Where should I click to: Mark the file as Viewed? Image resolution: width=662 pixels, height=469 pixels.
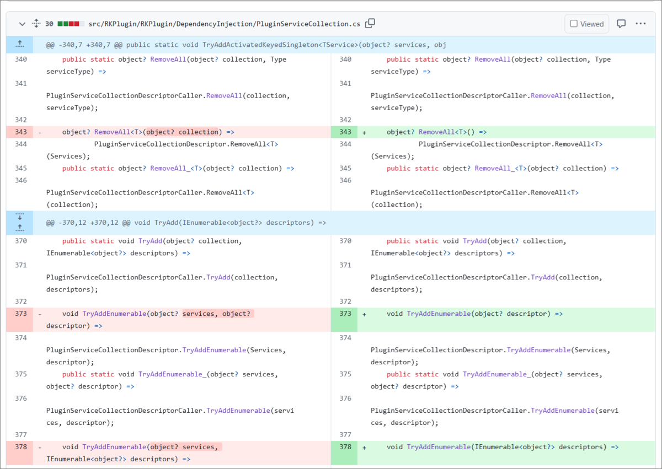(x=587, y=24)
